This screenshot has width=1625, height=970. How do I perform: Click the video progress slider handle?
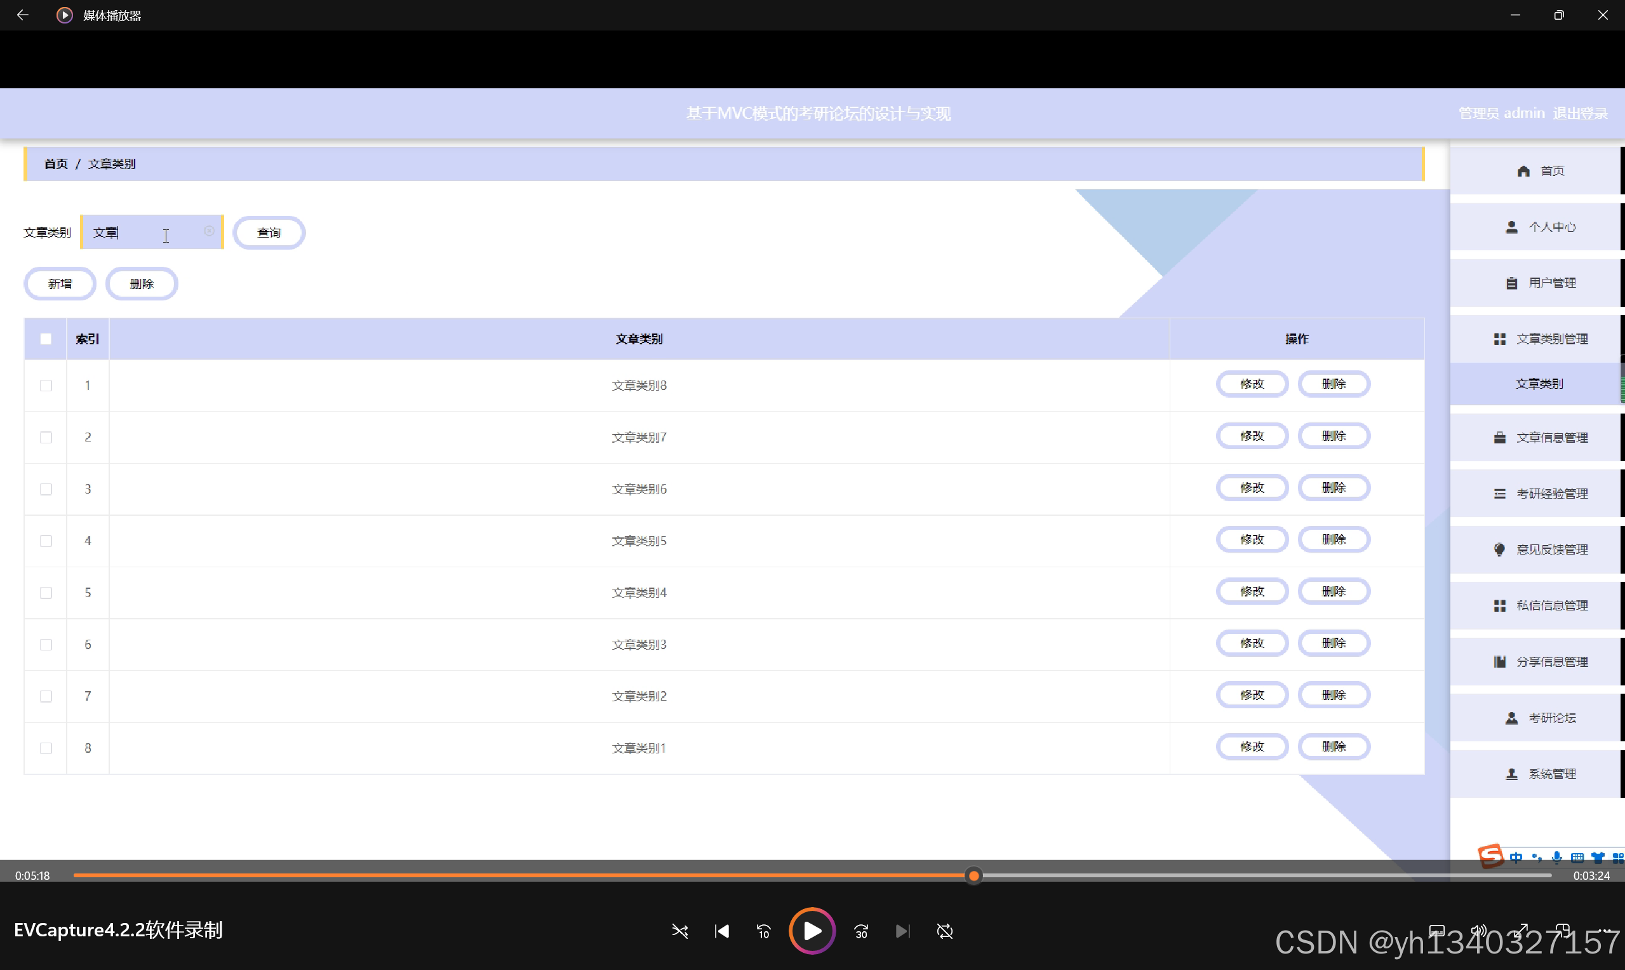coord(973,876)
